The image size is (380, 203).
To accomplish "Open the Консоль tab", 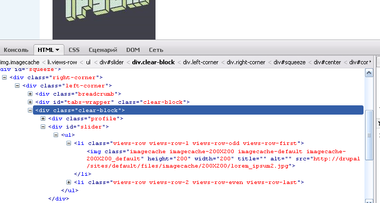I will (16, 50).
